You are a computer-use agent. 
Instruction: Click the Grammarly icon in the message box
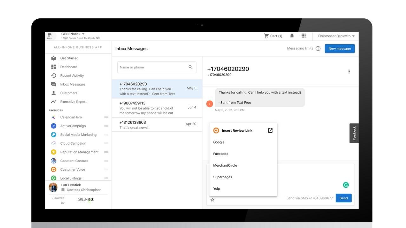point(346,185)
